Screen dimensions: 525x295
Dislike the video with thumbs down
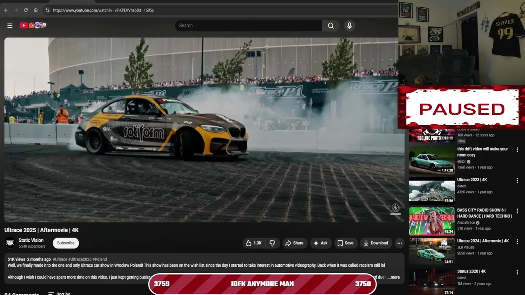click(272, 243)
